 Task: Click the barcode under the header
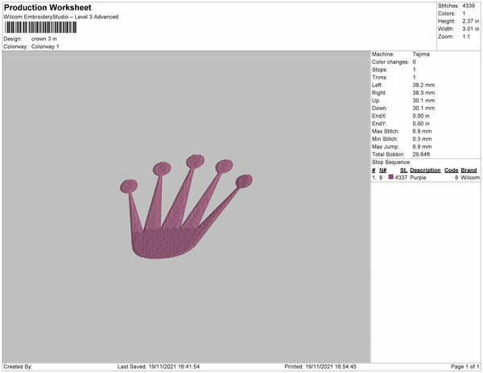[40, 27]
